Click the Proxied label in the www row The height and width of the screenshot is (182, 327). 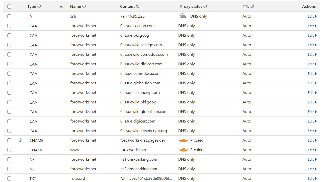[x=197, y=150]
